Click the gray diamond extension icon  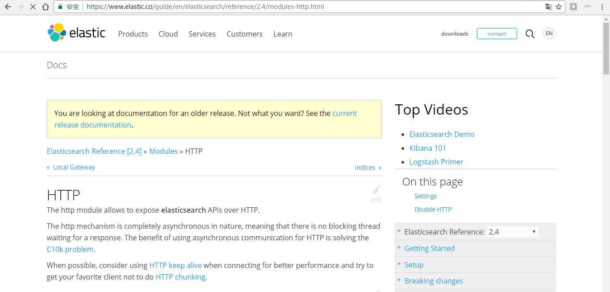click(573, 7)
